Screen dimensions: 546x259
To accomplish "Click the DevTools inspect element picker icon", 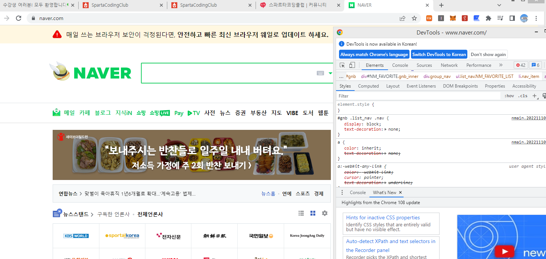I will (x=342, y=65).
